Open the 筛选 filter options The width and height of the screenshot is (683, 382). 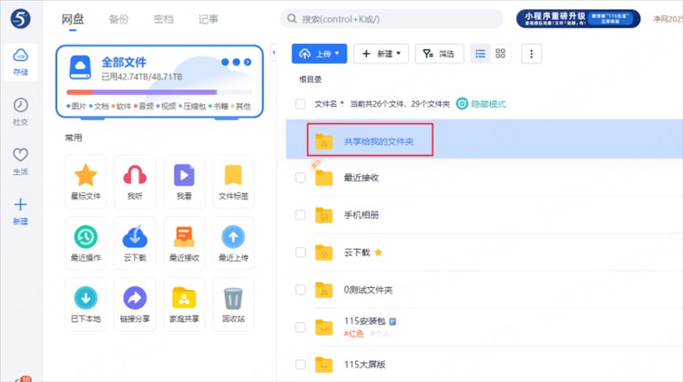439,54
